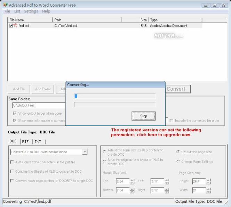Click the Right margin spinner arrows
231x207 pixels.
(167, 190)
